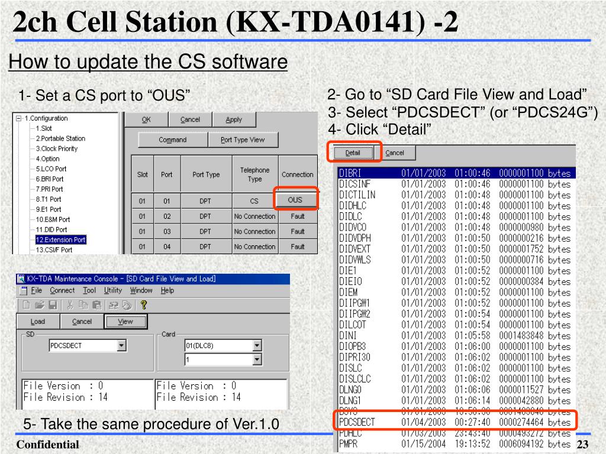Select the DIBRI file row
Screen dimensions: 606x454
[456, 173]
